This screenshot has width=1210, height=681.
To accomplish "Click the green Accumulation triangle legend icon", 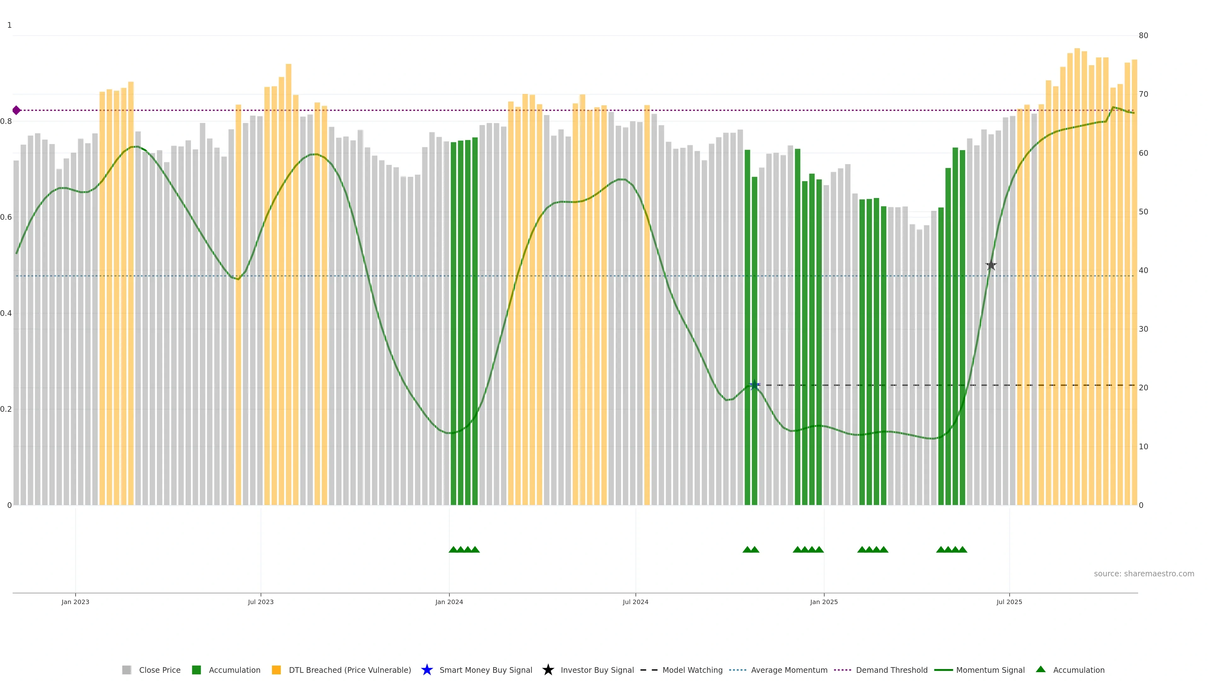I will pyautogui.click(x=1040, y=669).
